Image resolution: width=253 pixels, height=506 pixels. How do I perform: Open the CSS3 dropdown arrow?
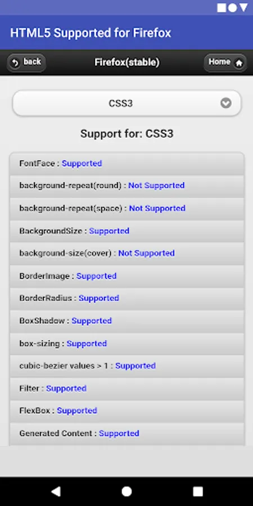click(226, 103)
